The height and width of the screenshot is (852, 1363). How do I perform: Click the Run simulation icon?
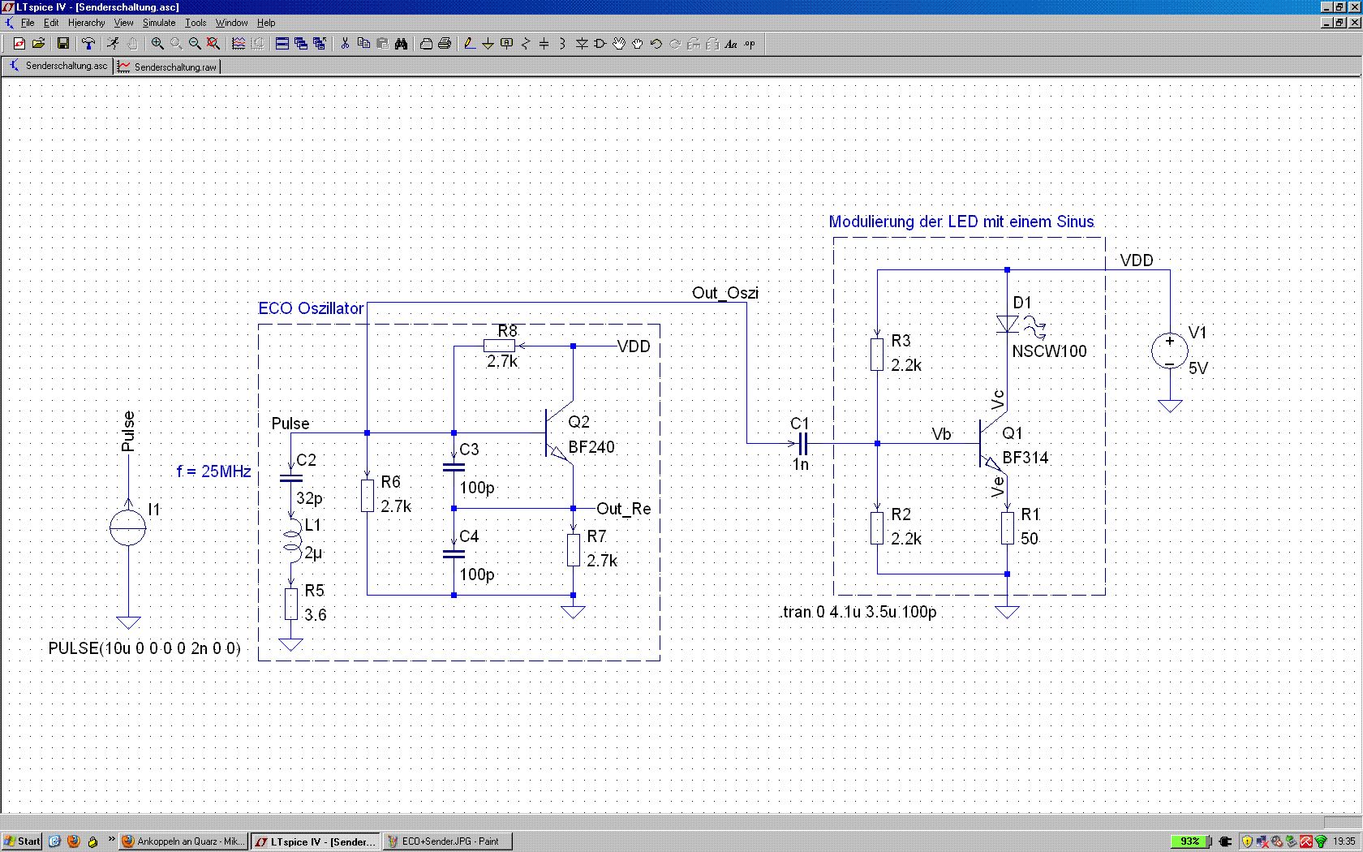[114, 44]
